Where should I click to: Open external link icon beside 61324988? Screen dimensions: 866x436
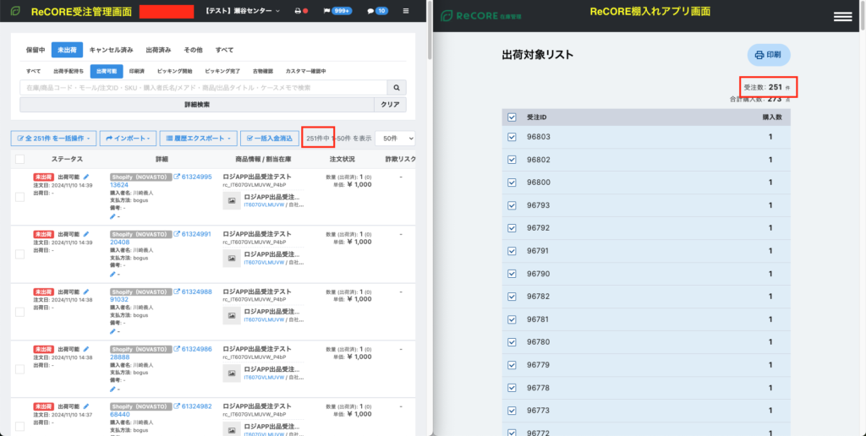pyautogui.click(x=177, y=292)
